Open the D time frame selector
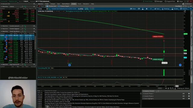Screen dimensions: 193x108 pyautogui.click(x=151, y=9)
